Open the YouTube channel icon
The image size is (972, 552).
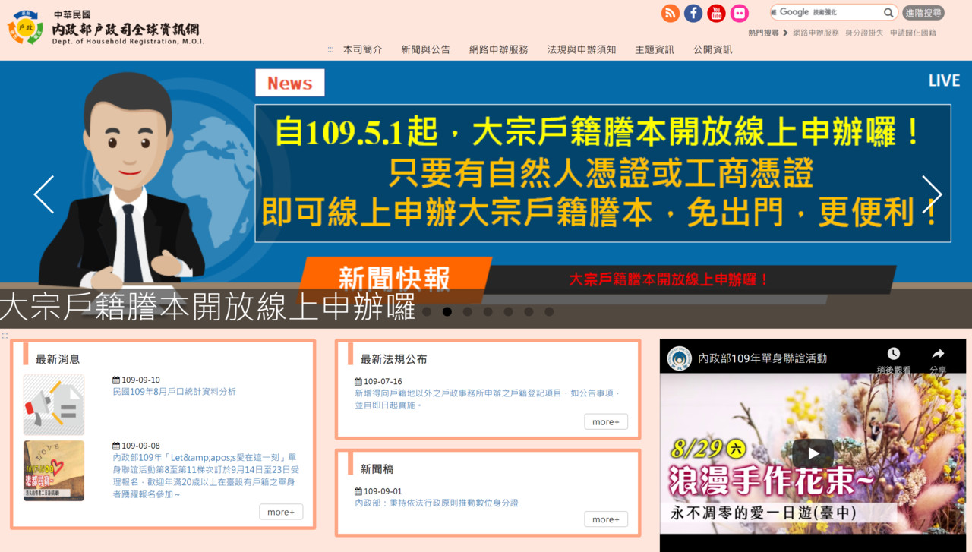716,13
